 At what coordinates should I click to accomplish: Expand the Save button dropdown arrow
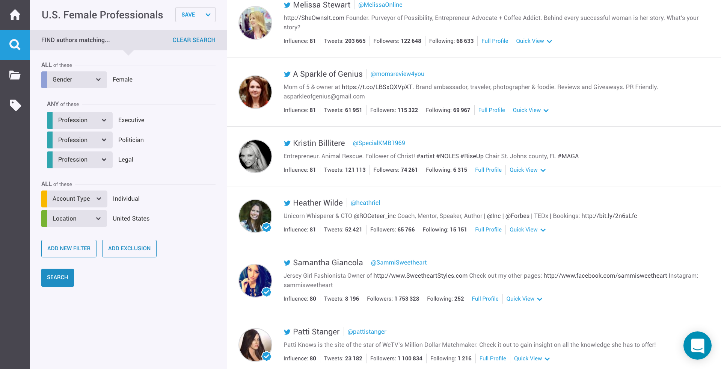click(208, 15)
